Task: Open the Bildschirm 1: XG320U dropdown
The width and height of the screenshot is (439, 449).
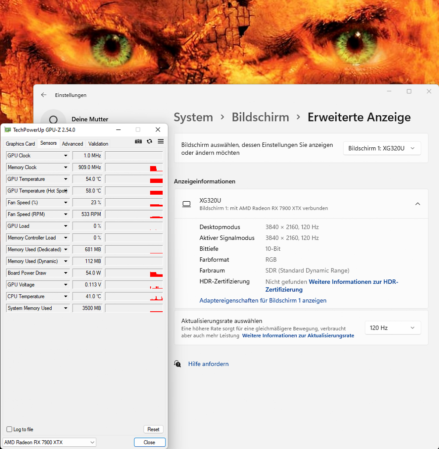Action: click(x=382, y=148)
